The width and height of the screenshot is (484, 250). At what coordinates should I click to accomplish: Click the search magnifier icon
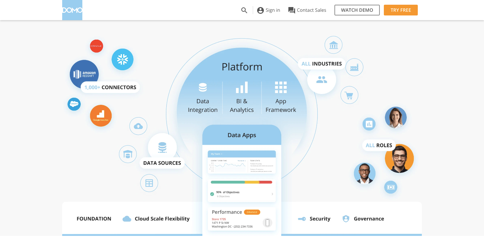[x=244, y=10]
